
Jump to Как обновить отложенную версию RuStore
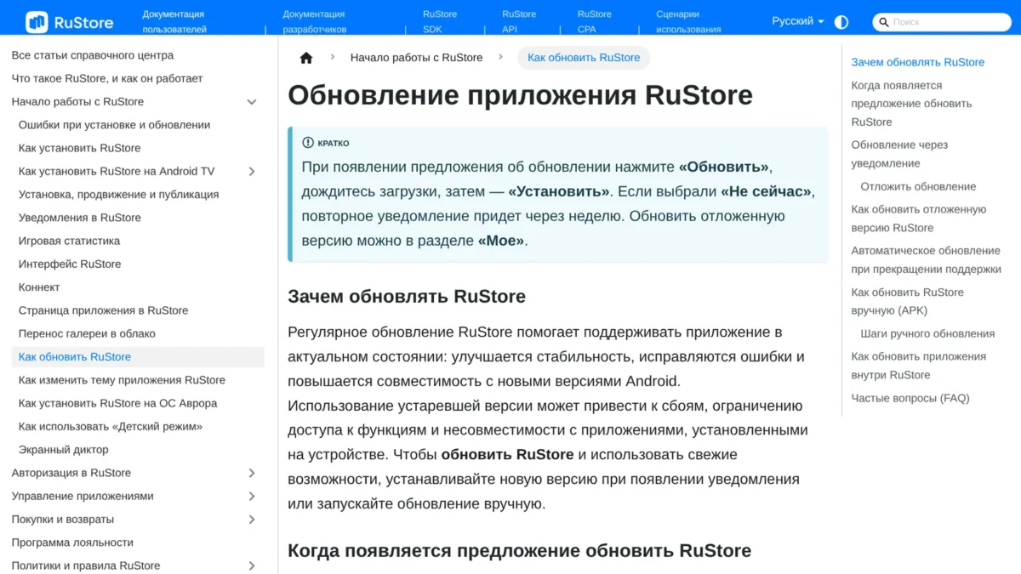[x=919, y=219]
